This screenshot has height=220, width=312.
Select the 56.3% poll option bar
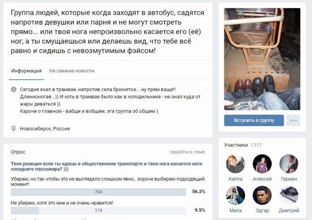(x=98, y=192)
